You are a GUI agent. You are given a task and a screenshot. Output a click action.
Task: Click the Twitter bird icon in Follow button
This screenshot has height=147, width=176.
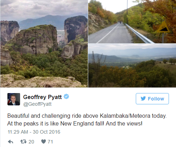click(143, 98)
